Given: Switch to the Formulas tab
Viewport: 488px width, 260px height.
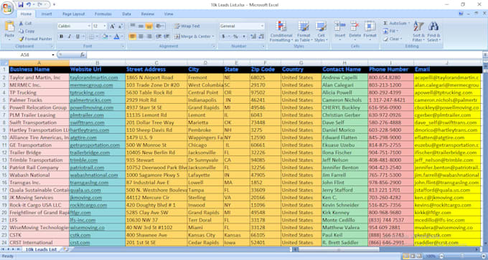Looking at the screenshot, I should (x=103, y=14).
